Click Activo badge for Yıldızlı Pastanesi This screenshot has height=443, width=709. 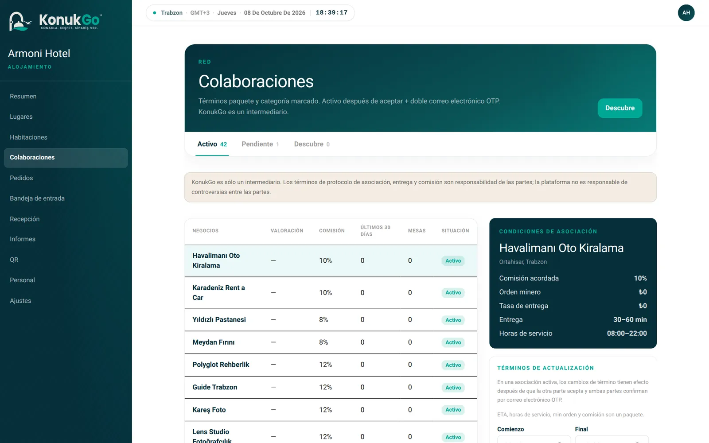[x=453, y=320]
